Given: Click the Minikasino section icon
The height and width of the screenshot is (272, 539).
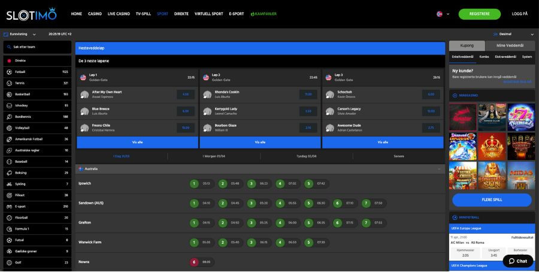Looking at the screenshot, I should [x=455, y=96].
